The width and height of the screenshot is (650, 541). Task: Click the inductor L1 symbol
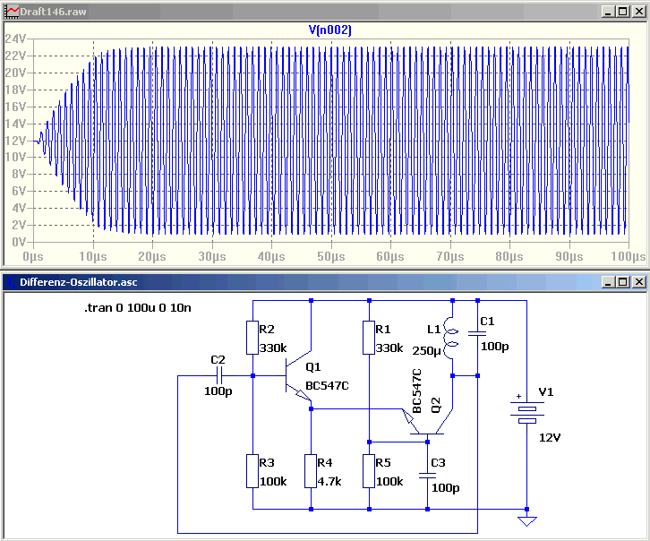451,339
